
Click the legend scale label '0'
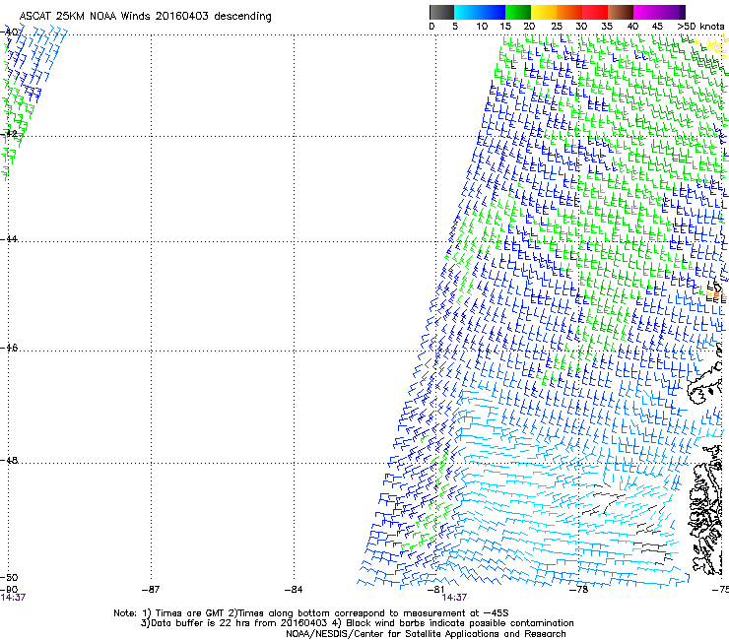click(431, 27)
